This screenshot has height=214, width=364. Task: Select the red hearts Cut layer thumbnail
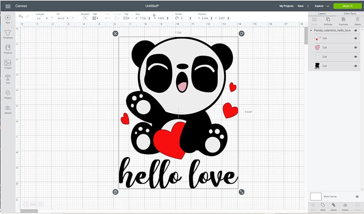tap(317, 38)
